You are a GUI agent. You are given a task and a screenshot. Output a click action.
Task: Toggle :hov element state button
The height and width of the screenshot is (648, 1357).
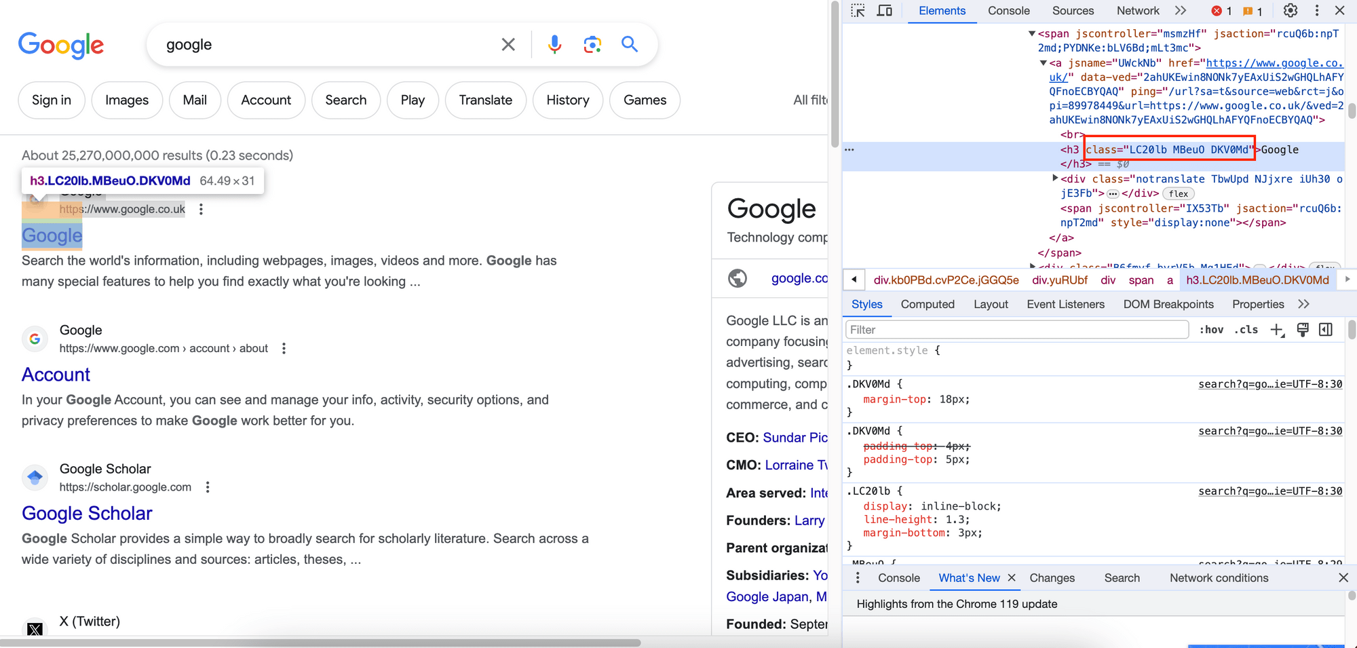[x=1211, y=330]
